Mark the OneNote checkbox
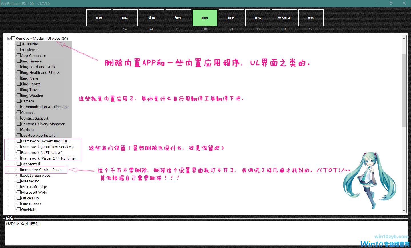The height and width of the screenshot is (248, 411). (x=19, y=209)
